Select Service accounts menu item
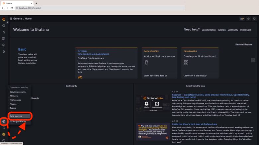The image size is (259, 145). (x=18, y=92)
